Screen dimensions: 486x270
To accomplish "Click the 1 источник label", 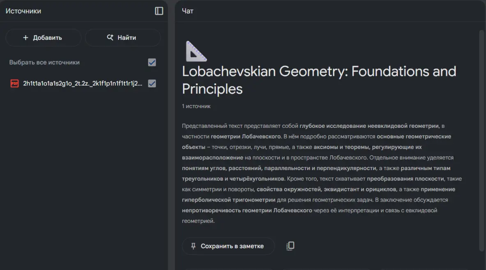I will coord(196,106).
